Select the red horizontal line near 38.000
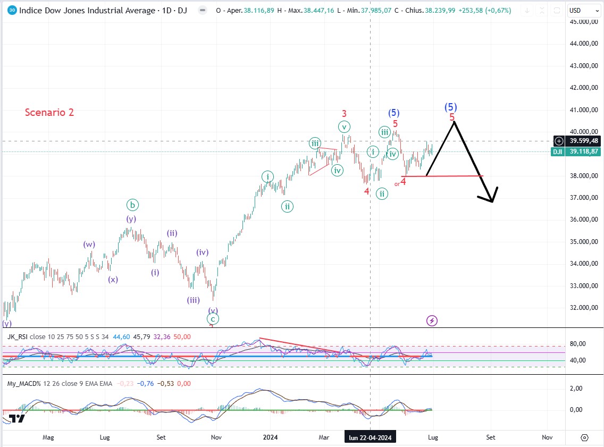The image size is (604, 447). click(x=441, y=176)
